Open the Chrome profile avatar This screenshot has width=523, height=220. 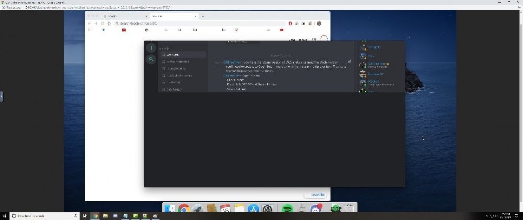click(319, 23)
